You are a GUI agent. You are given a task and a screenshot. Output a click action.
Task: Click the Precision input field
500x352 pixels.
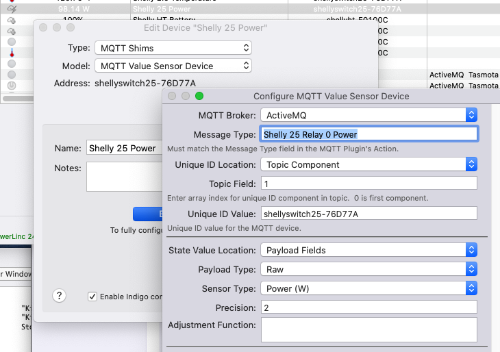369,307
